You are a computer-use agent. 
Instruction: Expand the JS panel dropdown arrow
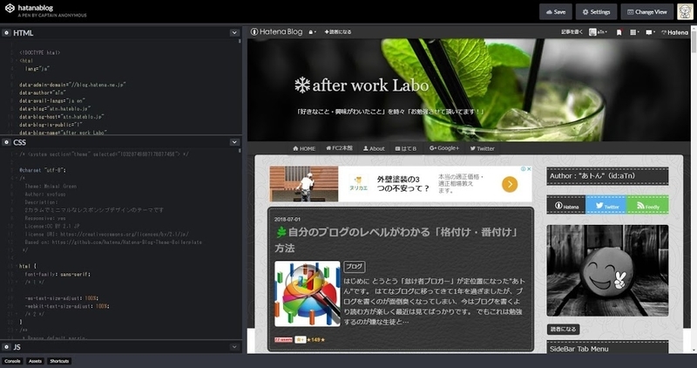[x=234, y=346]
